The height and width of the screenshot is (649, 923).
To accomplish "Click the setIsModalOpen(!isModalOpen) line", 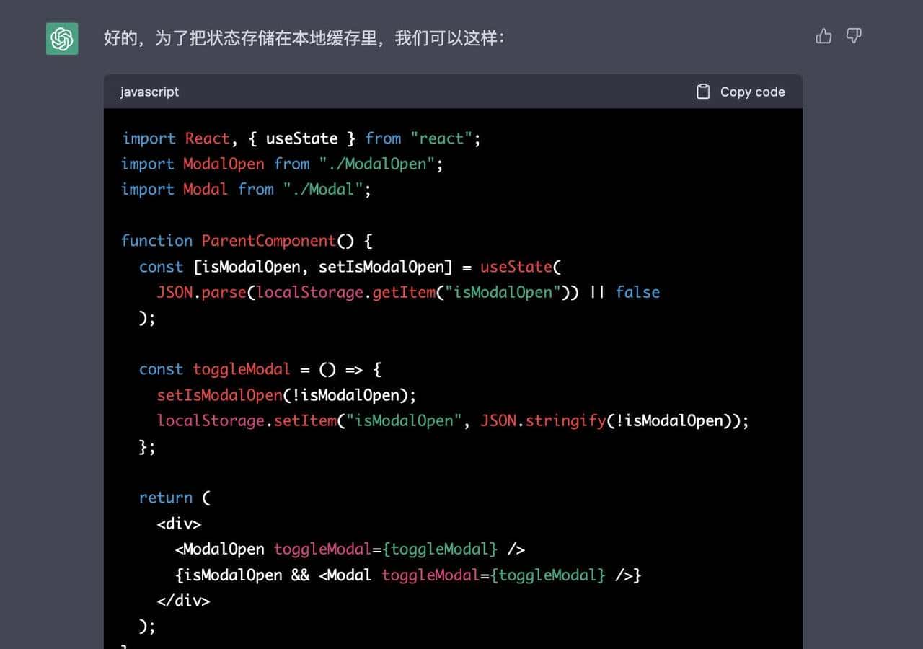I will [286, 395].
